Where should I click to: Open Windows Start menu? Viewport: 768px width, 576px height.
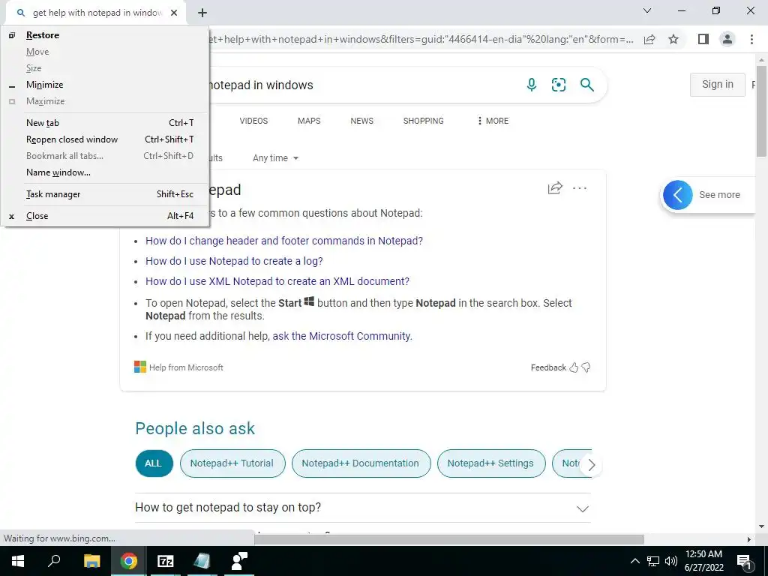pyautogui.click(x=18, y=561)
